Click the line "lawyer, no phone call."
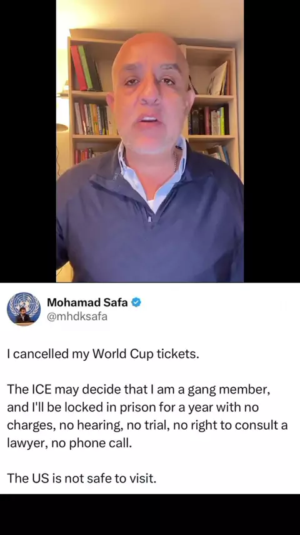 pos(69,443)
